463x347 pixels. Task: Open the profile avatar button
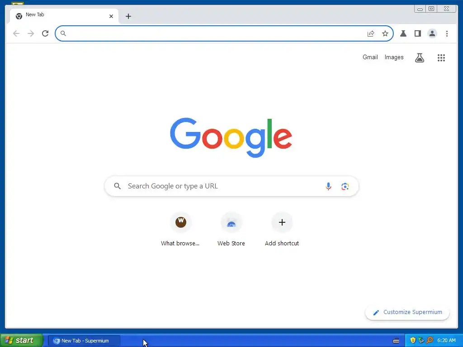pyautogui.click(x=432, y=33)
